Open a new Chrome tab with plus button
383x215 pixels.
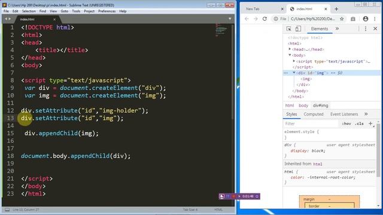click(x=336, y=9)
